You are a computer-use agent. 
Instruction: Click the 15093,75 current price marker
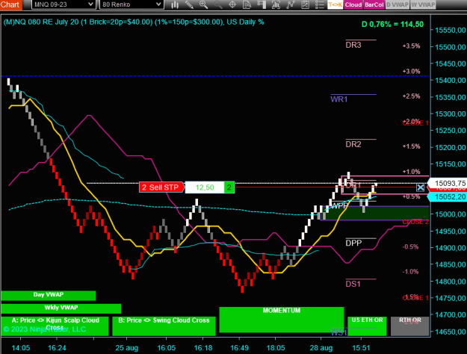click(448, 183)
